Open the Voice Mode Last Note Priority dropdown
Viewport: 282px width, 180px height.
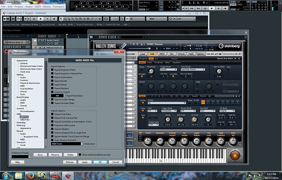click(x=193, y=69)
